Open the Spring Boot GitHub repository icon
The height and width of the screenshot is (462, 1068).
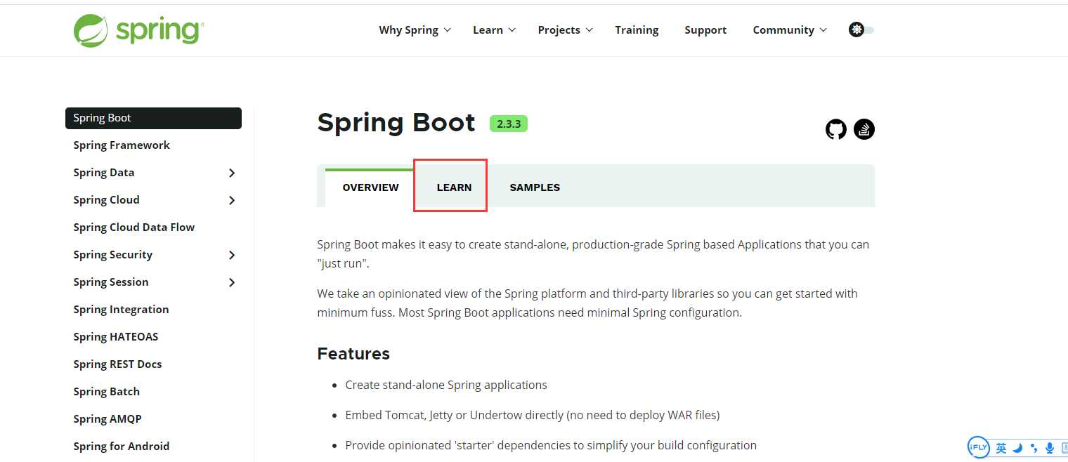click(x=836, y=129)
